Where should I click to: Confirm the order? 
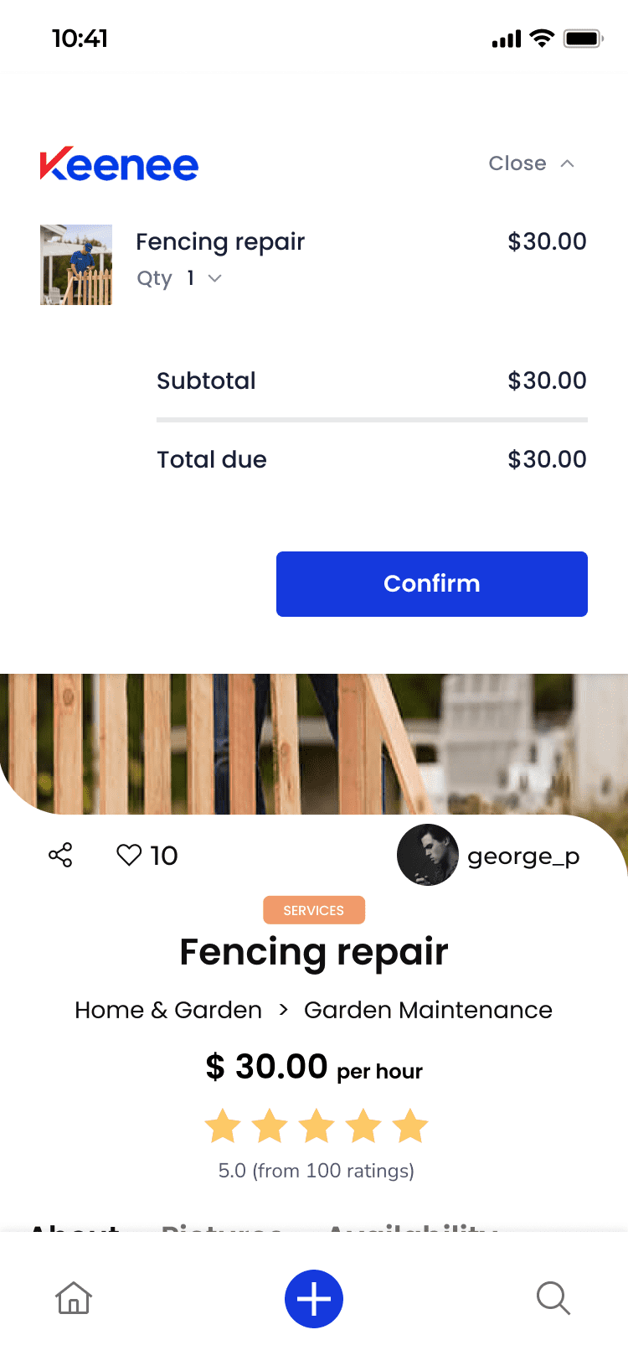[x=432, y=584]
